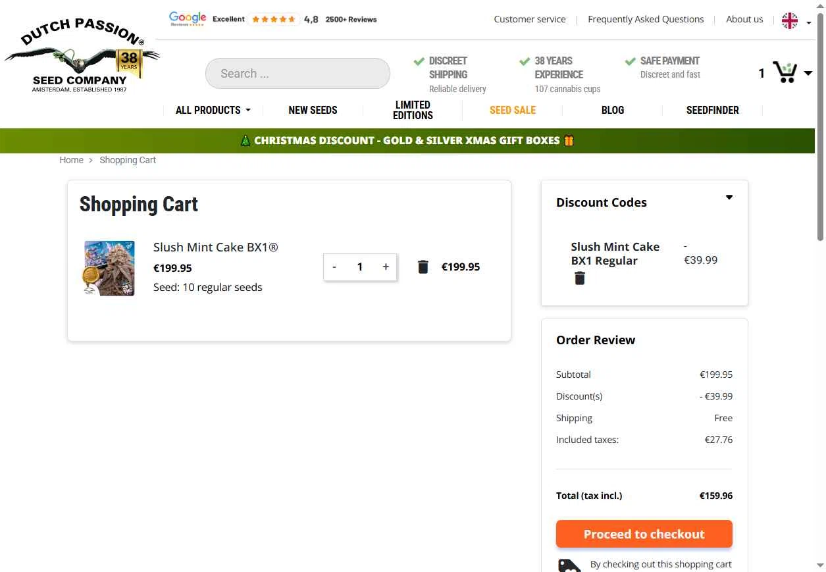The width and height of the screenshot is (826, 572).
Task: Remove Slush Mint Cake from cart via trash icon
Action: pos(423,267)
